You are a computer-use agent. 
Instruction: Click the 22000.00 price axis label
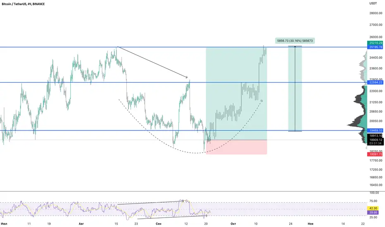(x=375, y=91)
